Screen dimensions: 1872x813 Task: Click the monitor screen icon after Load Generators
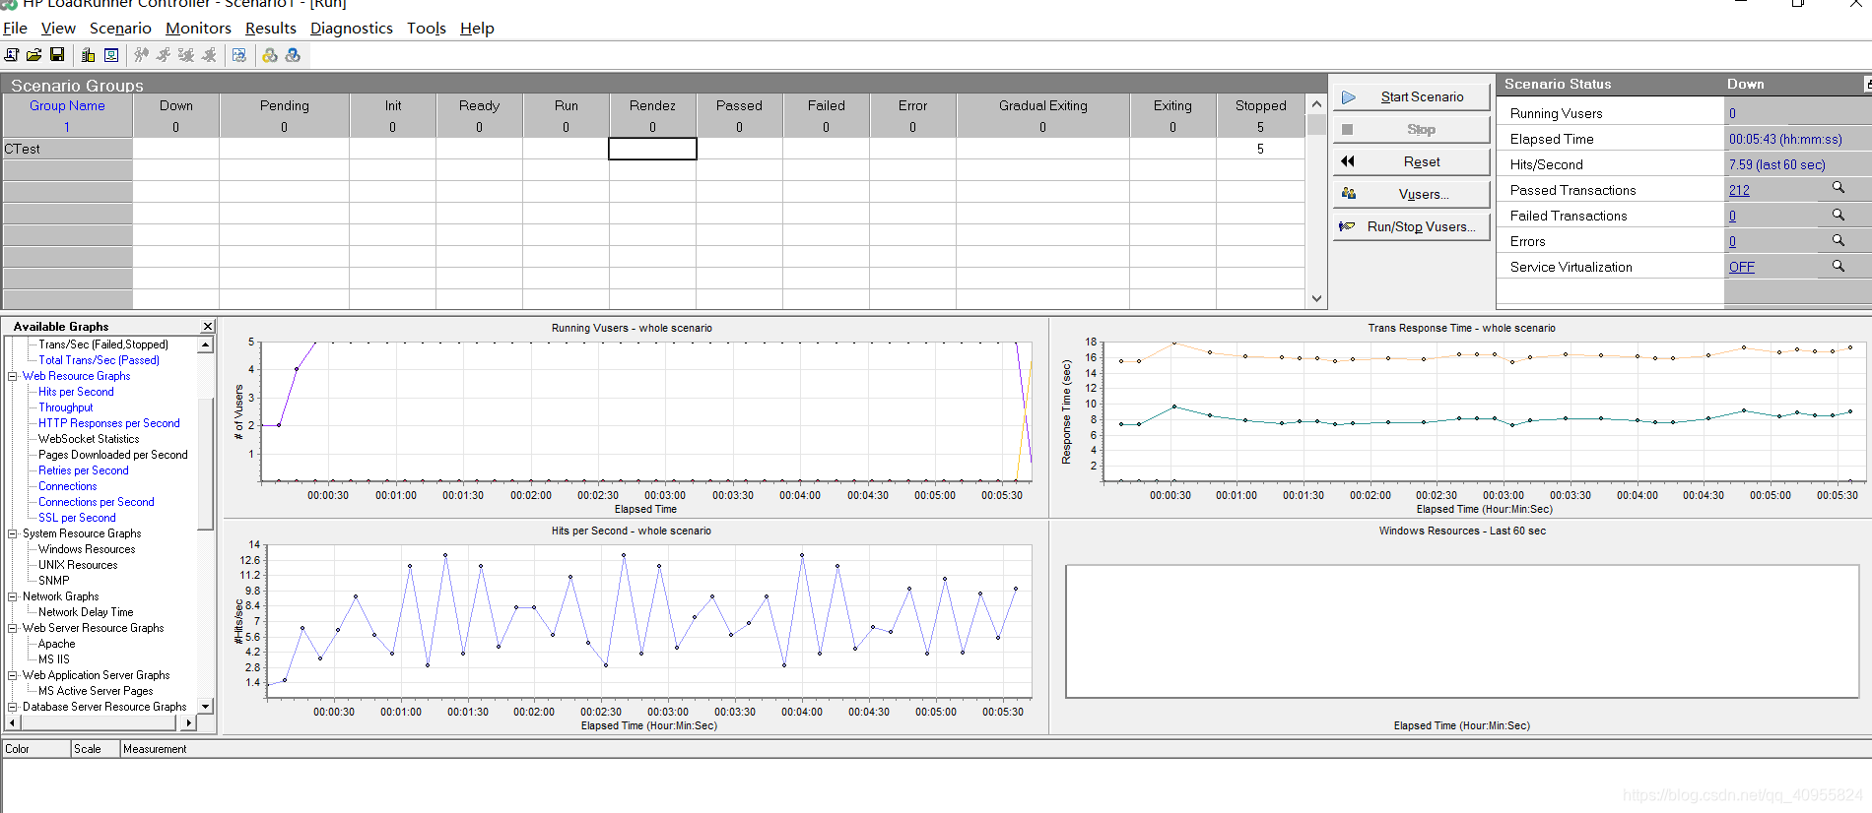pos(111,55)
